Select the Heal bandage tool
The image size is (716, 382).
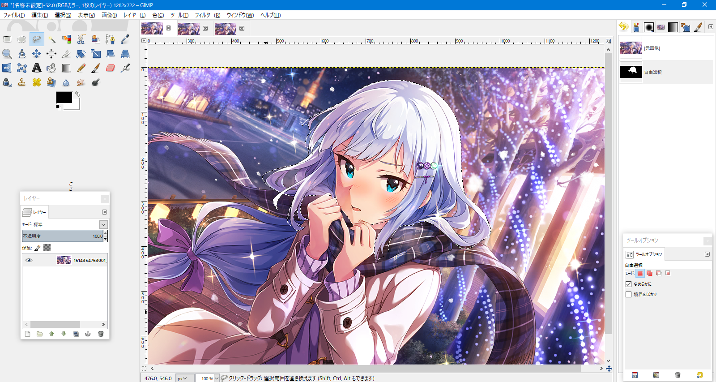(37, 82)
